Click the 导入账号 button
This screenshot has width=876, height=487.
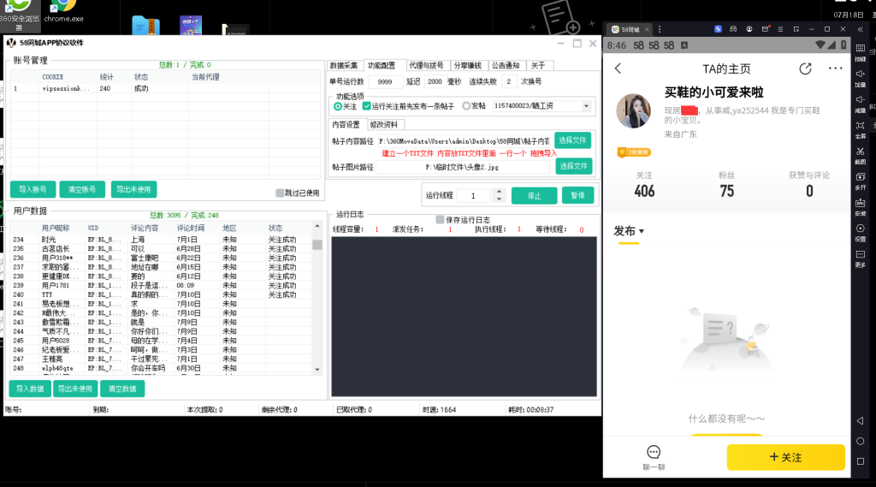33,189
